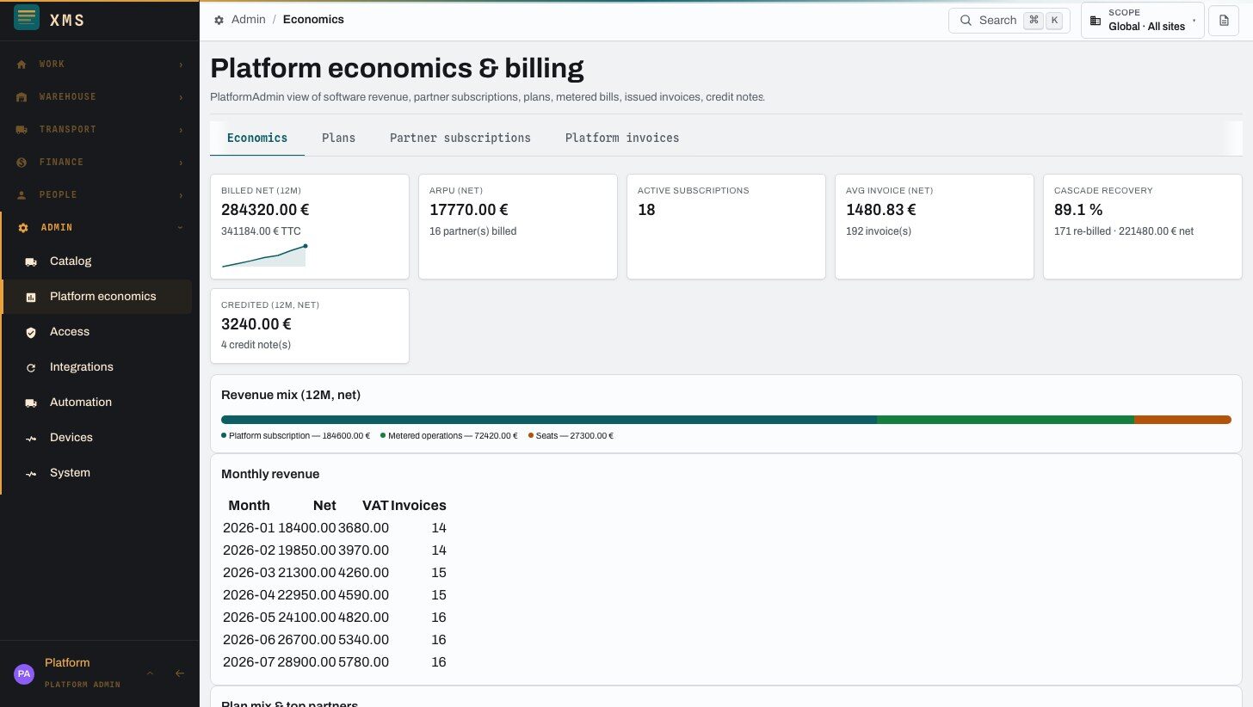This screenshot has height=707, width=1253.
Task: Click the Metered operations legend label
Action: click(449, 436)
